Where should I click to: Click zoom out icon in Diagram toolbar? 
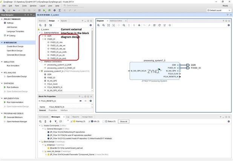click(x=103, y=25)
